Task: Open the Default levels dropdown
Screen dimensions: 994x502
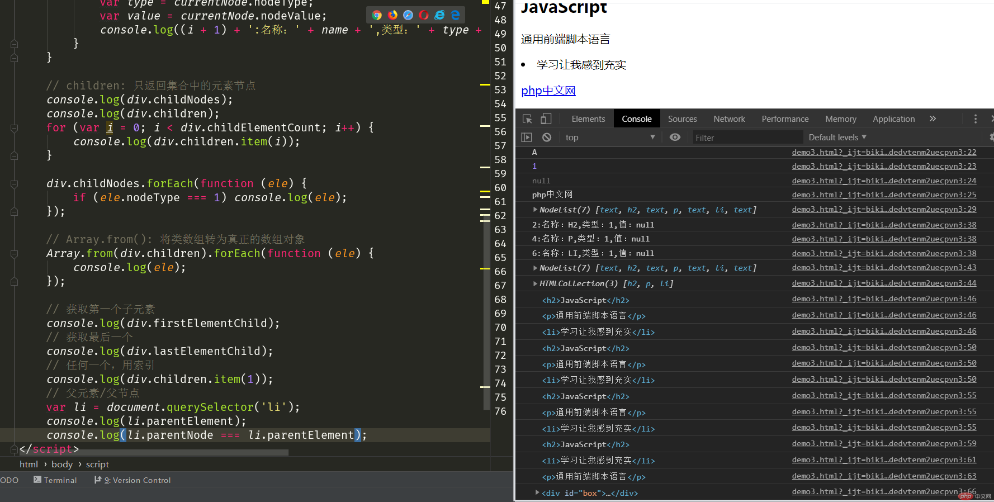Action: 837,137
